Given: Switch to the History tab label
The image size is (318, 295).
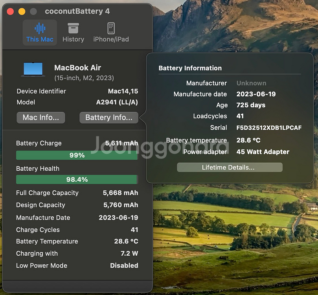Looking at the screenshot, I should (73, 39).
